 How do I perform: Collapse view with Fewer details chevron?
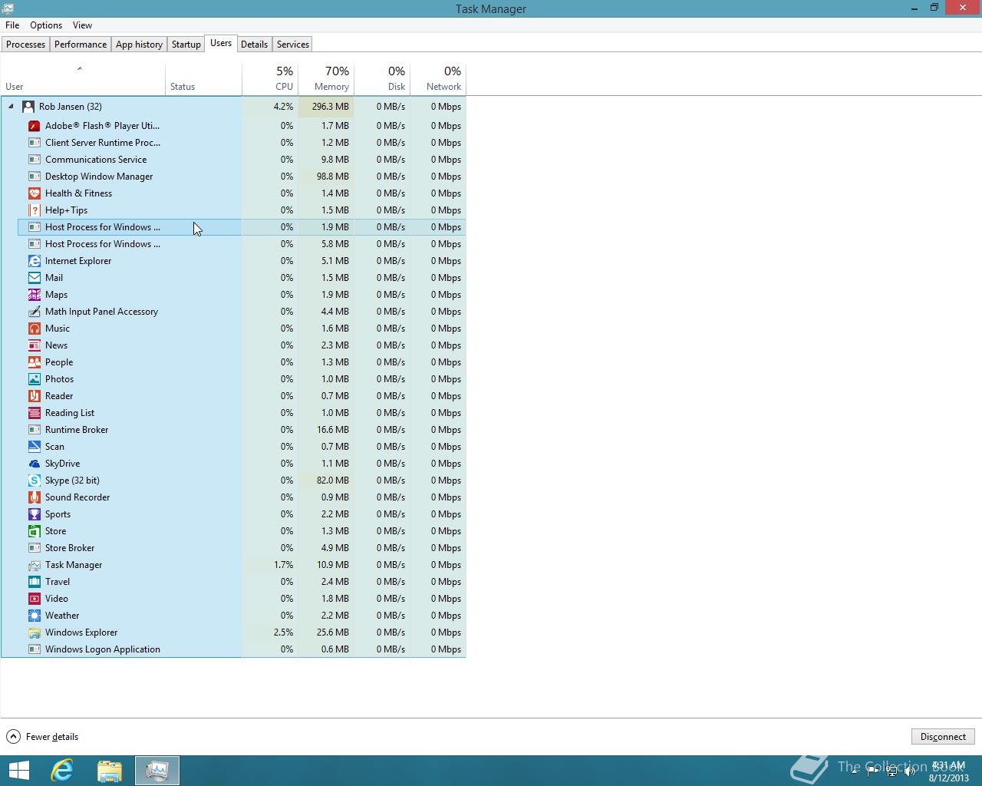[13, 737]
